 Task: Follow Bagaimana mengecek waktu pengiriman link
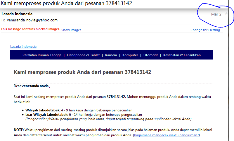tap(167, 135)
